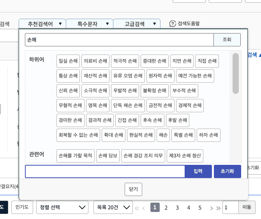Select term 금전적 손해
The image size is (261, 219).
[160, 106]
